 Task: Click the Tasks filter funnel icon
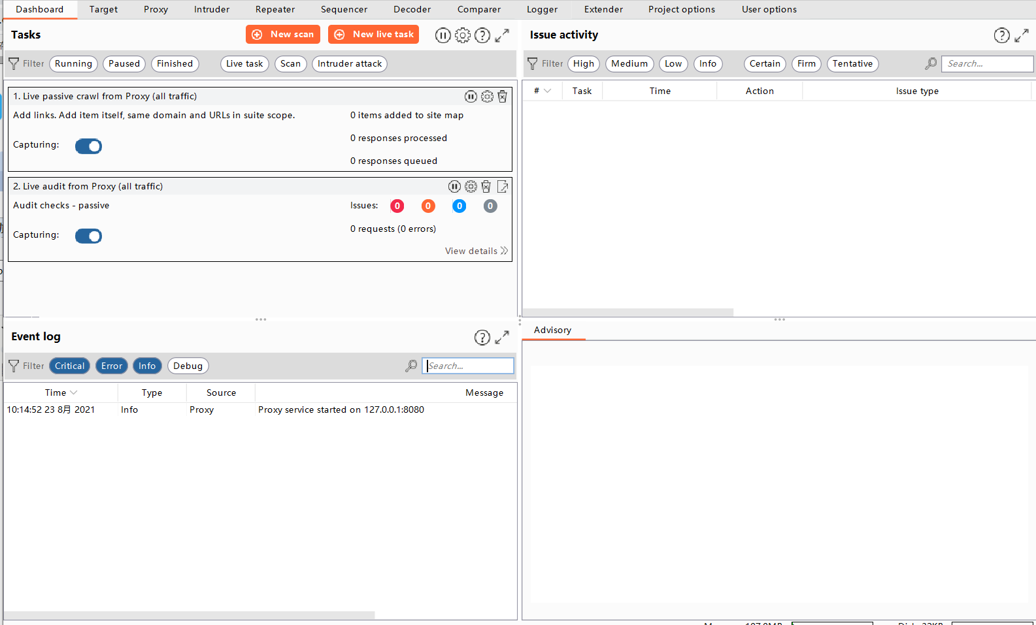14,64
